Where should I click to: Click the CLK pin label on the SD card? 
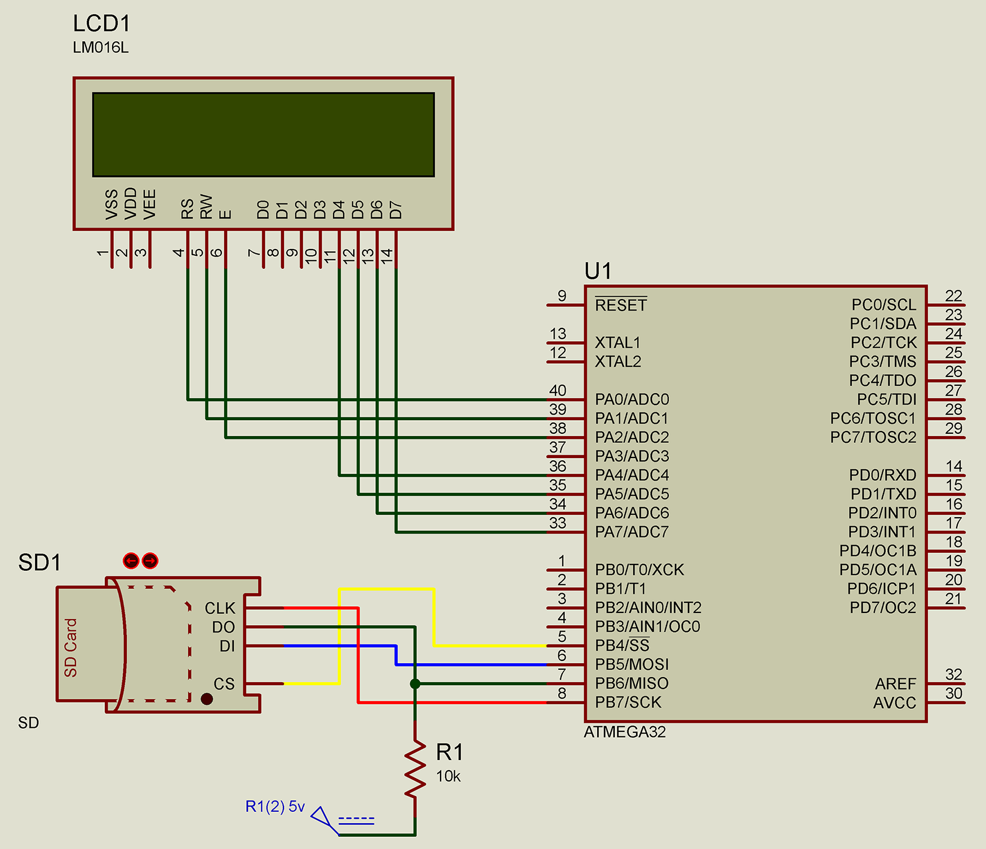[220, 608]
